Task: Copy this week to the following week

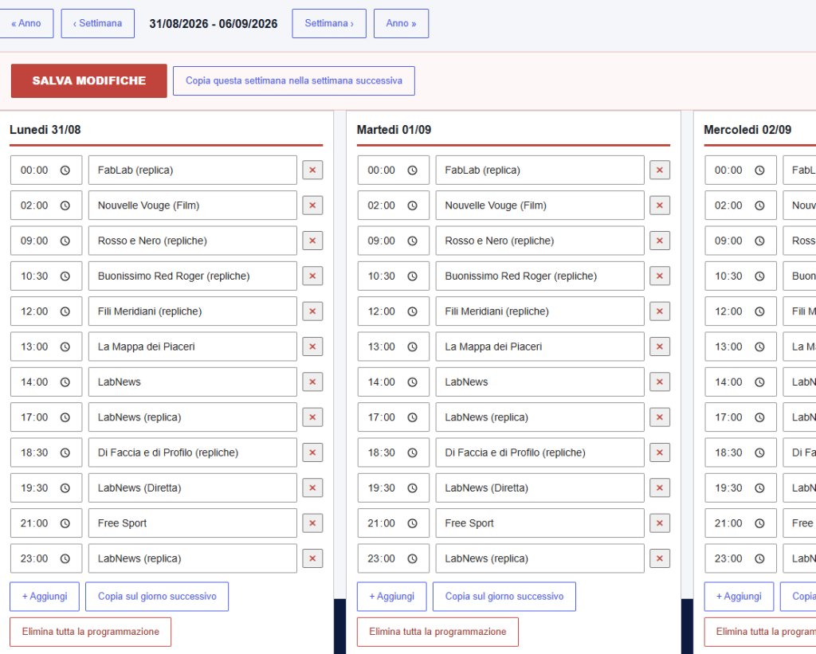Action: tap(294, 80)
